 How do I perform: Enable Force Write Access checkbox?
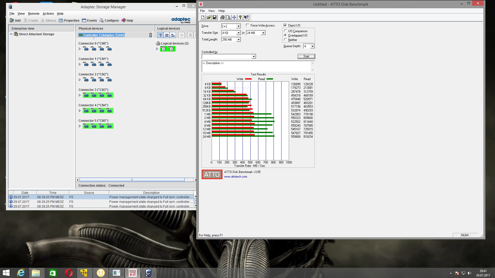pos(247,25)
